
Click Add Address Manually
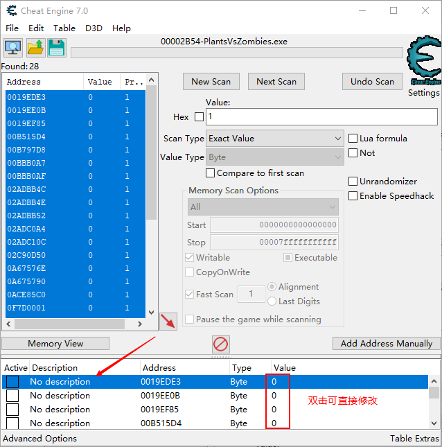click(x=387, y=344)
